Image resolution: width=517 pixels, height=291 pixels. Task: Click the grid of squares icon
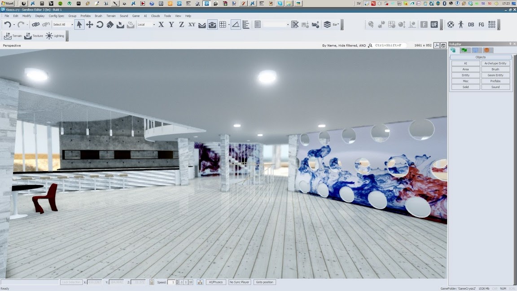point(491,24)
